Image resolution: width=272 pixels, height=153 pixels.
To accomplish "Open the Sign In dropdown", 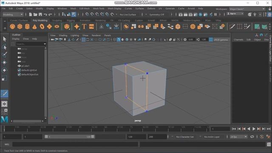I will click(x=235, y=14).
